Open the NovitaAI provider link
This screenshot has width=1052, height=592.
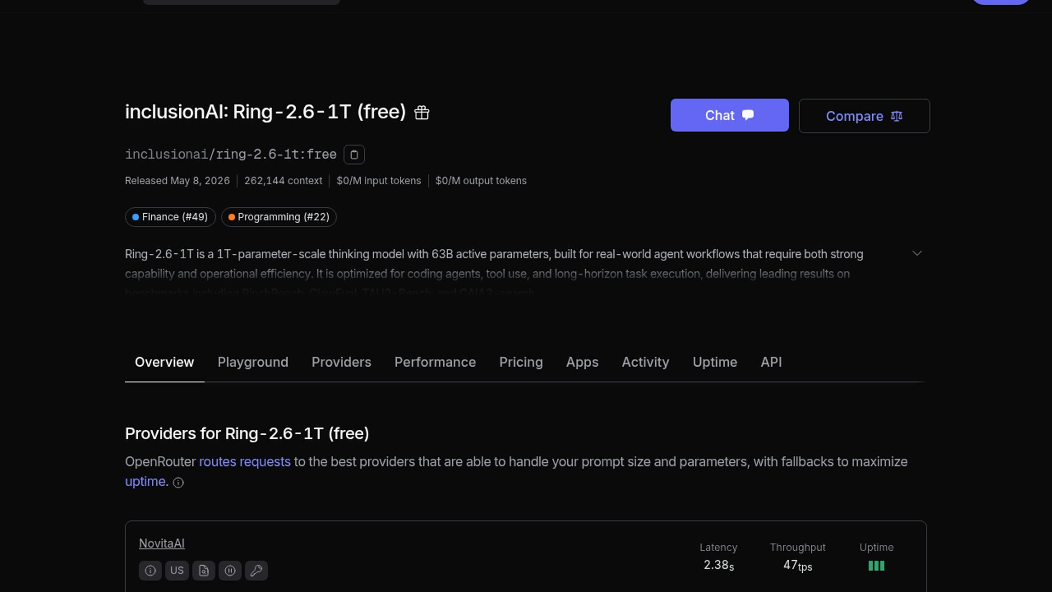(x=162, y=544)
